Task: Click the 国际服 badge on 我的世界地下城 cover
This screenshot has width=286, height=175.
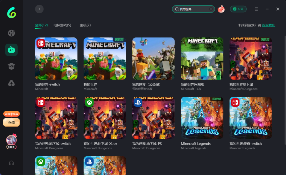Action: 265,39
